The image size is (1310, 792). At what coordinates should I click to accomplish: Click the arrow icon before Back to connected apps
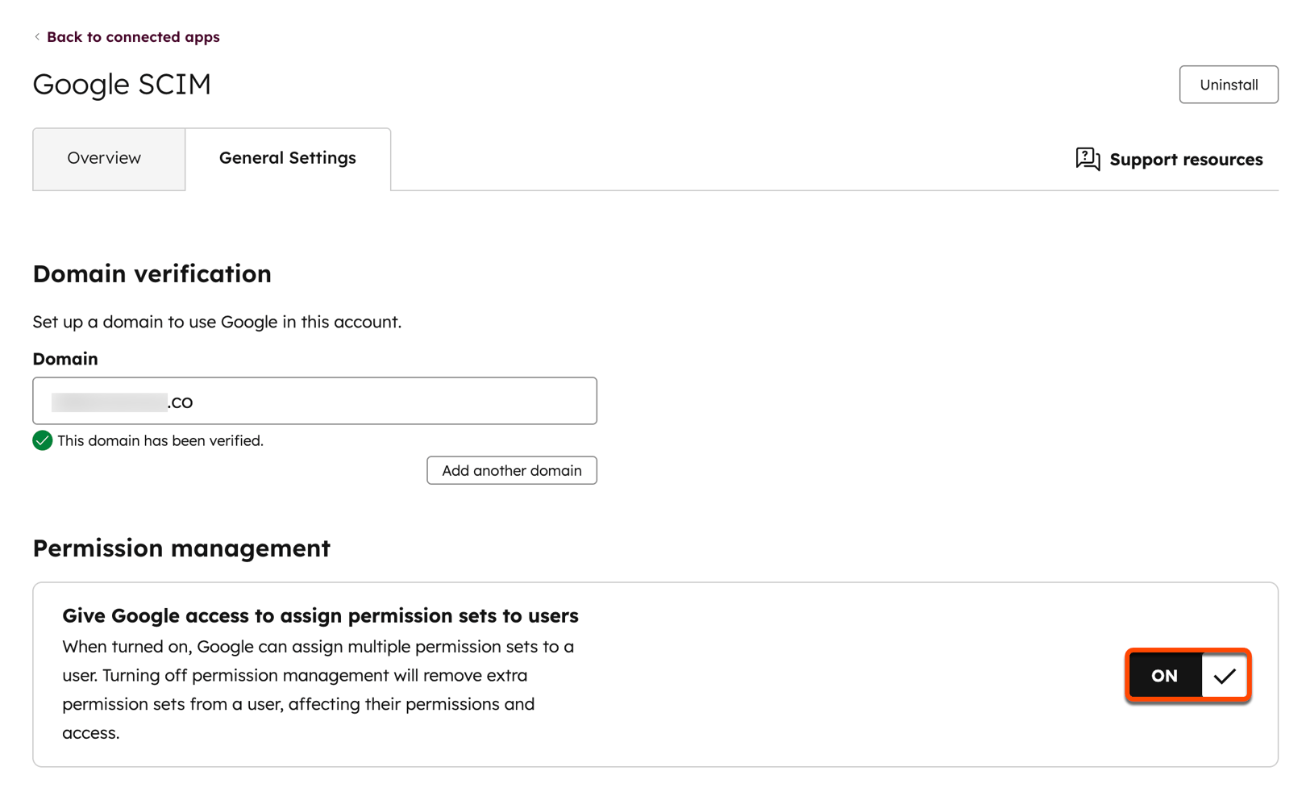point(36,36)
